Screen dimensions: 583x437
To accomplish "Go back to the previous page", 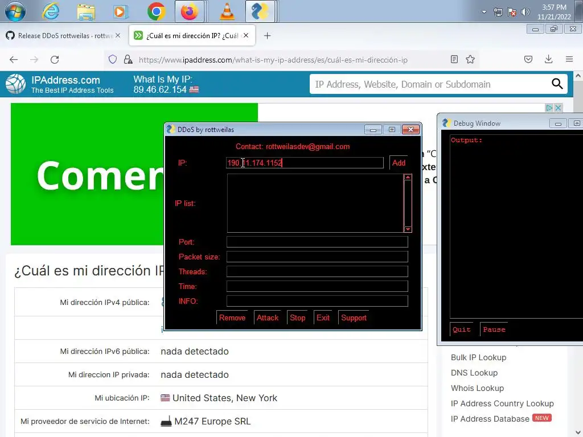I will pyautogui.click(x=14, y=59).
